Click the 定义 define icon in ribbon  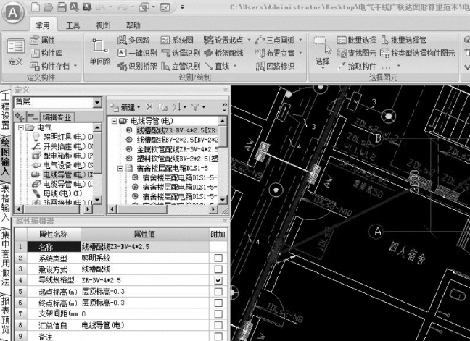click(15, 49)
